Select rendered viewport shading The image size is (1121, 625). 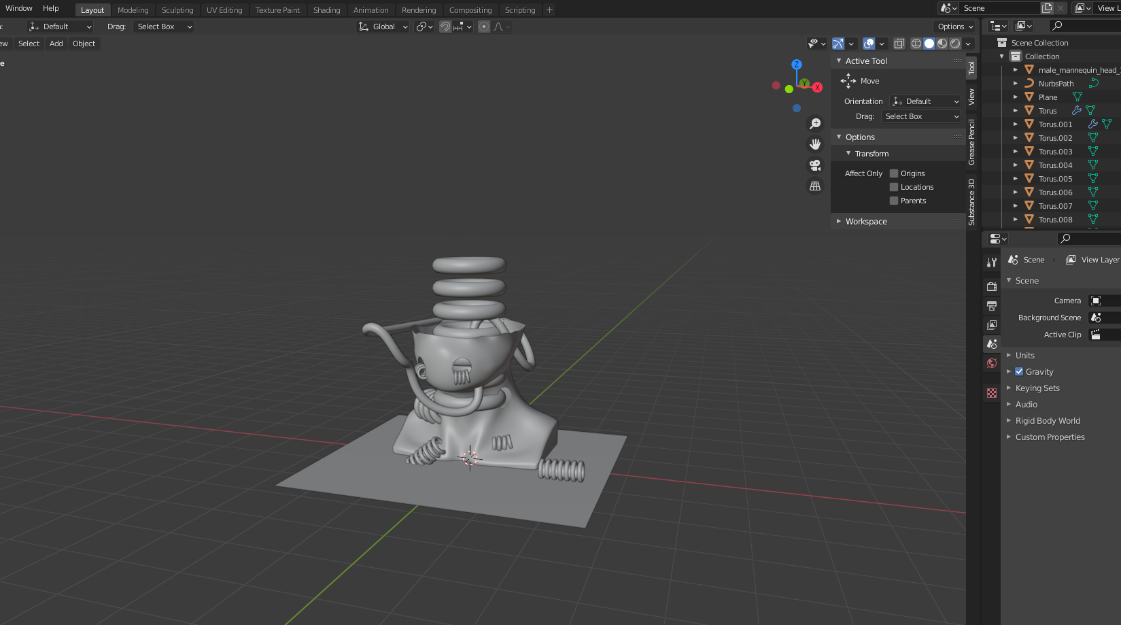click(x=955, y=44)
